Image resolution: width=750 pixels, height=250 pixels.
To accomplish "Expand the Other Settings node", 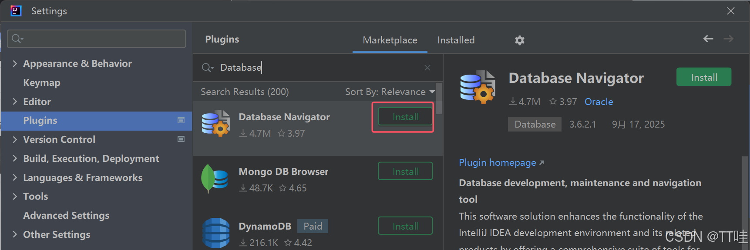I will [15, 234].
